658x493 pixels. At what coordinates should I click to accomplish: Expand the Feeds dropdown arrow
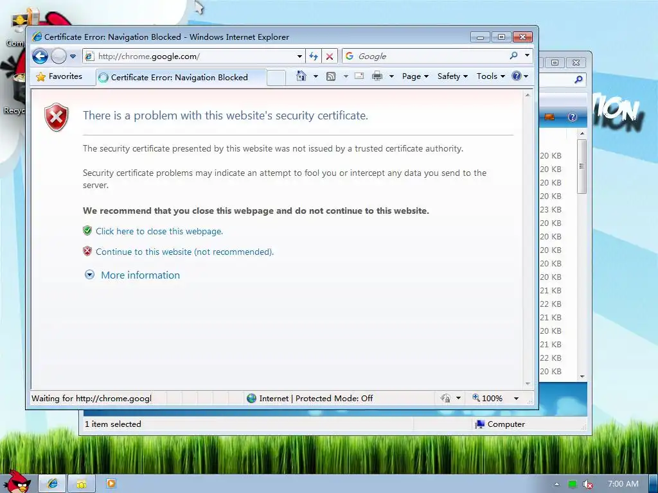(346, 76)
